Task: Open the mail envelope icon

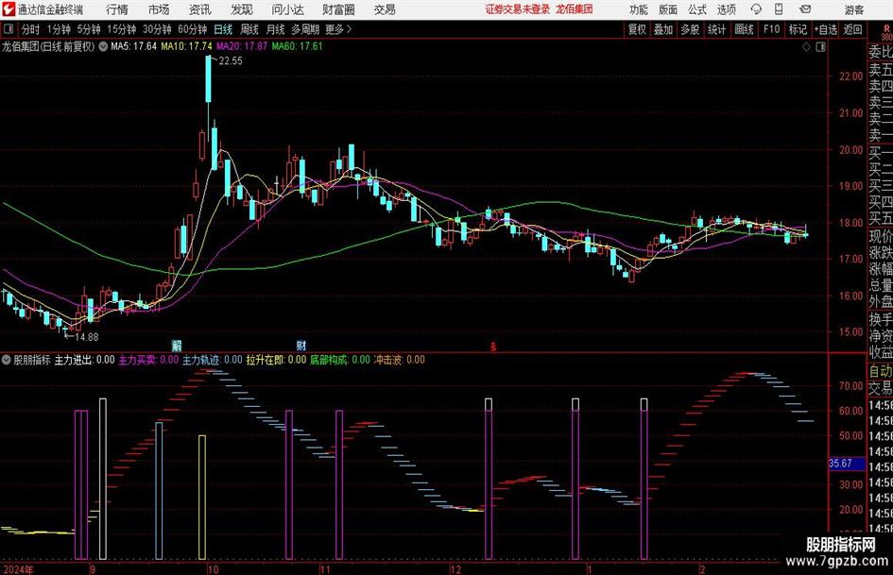Action: click(805, 9)
